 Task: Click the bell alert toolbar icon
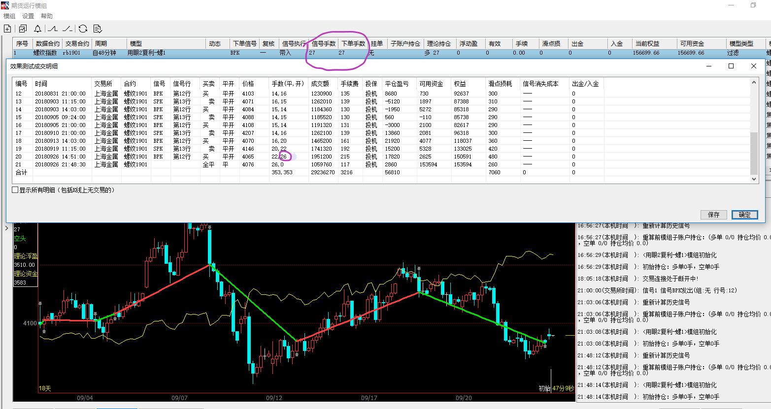coord(37,29)
